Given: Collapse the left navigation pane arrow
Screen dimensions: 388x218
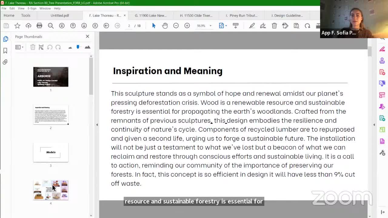Looking at the screenshot, I should click(x=97, y=124).
